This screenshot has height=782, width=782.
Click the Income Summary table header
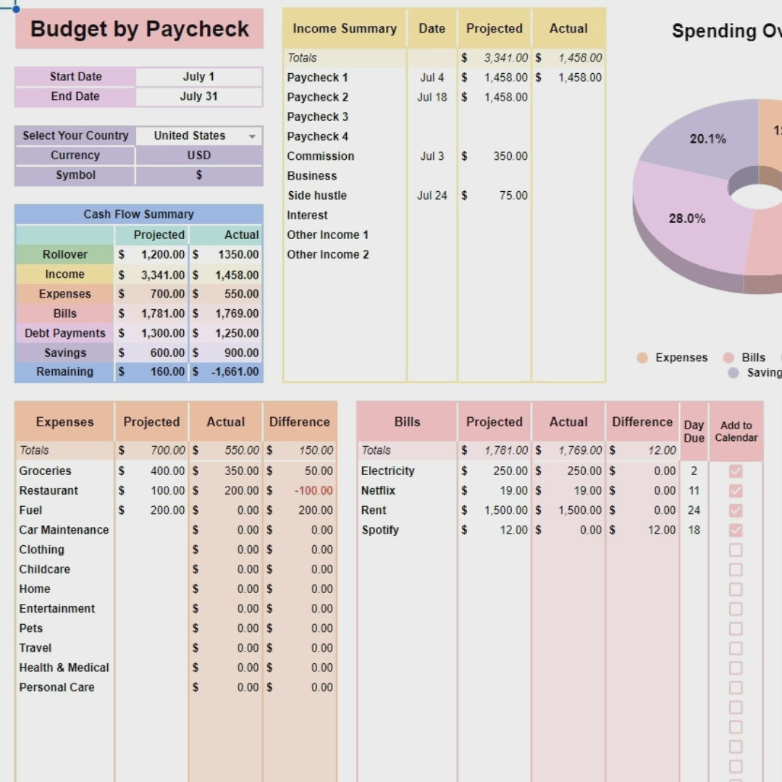click(x=344, y=28)
